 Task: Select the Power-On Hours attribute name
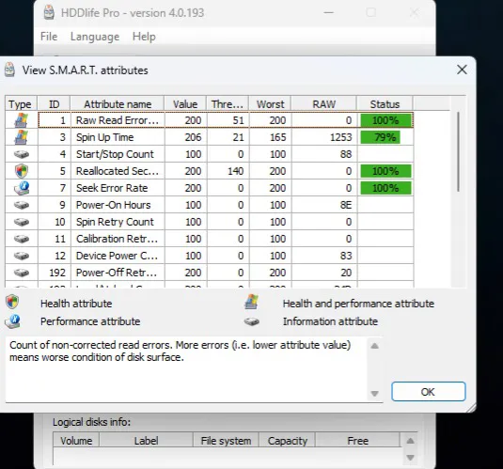113,205
